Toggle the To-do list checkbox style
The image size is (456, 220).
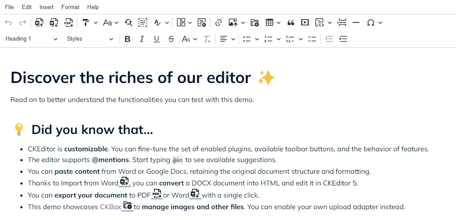(x=312, y=39)
